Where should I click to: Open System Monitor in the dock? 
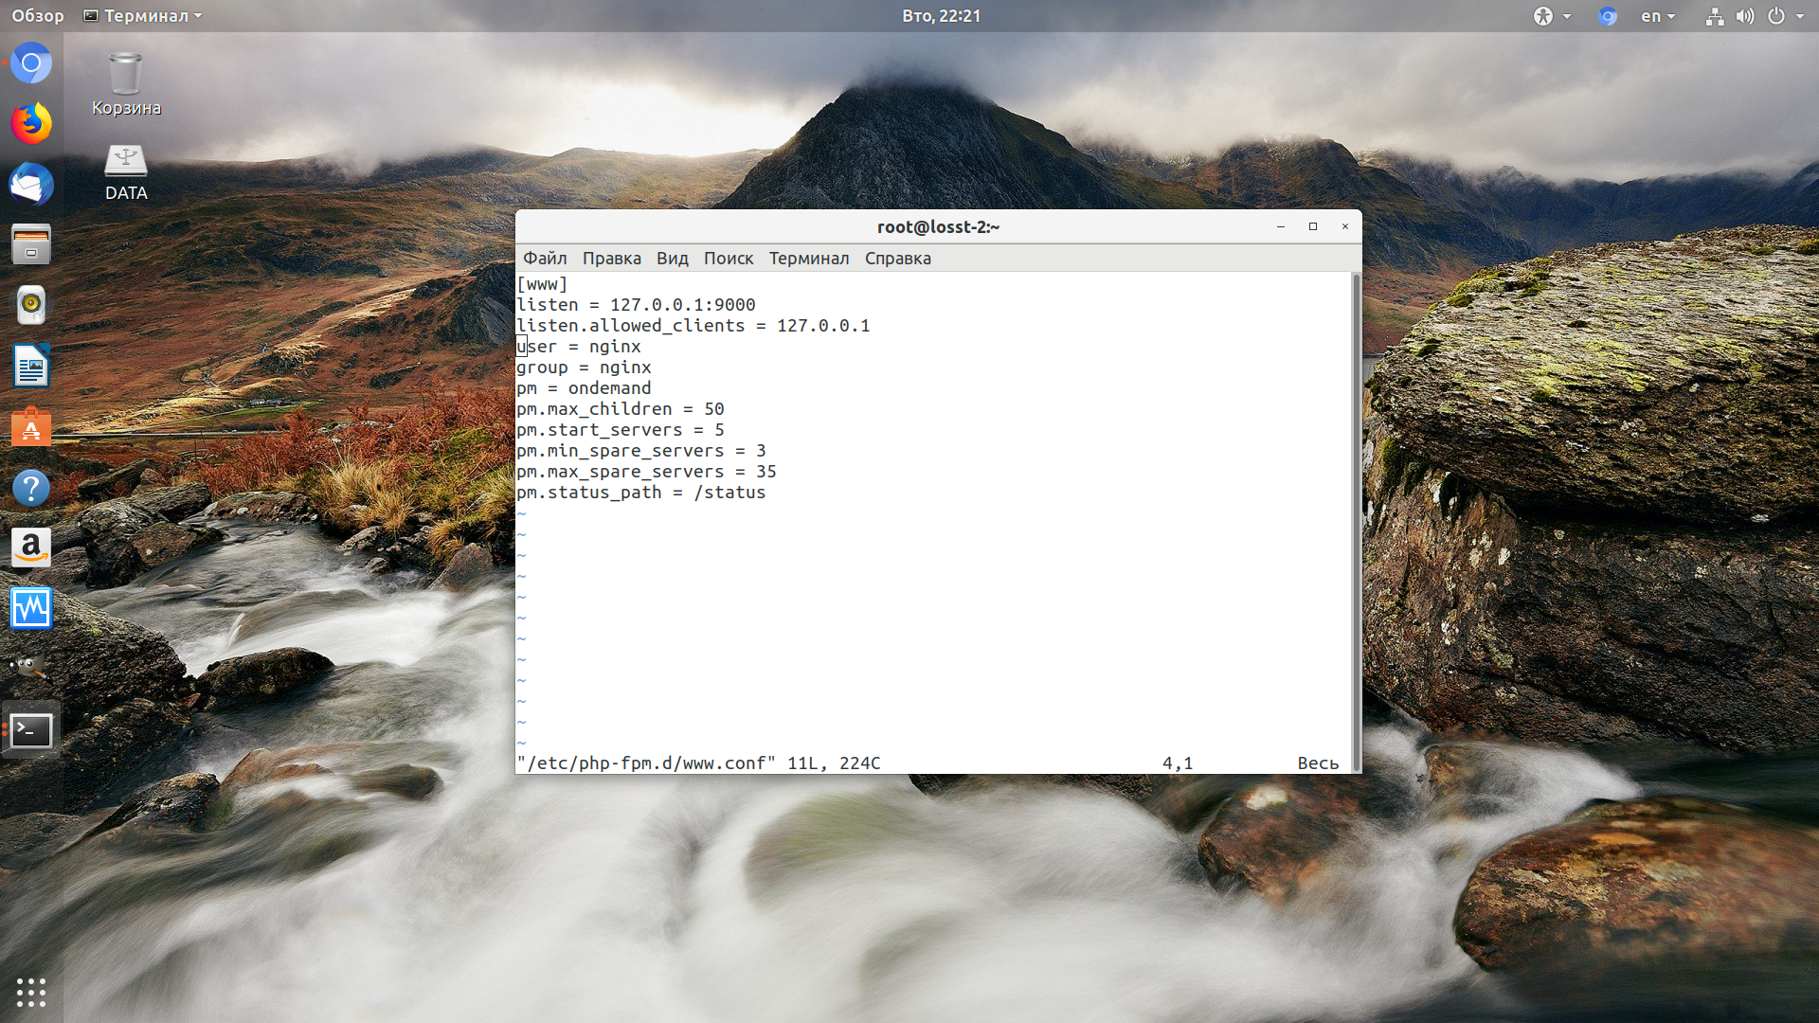[x=31, y=608]
